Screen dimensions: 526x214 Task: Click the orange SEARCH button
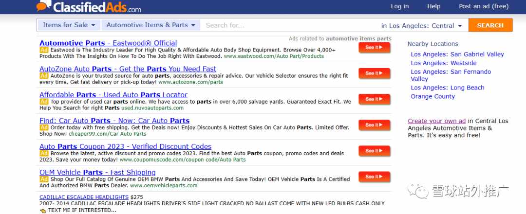[x=490, y=25]
